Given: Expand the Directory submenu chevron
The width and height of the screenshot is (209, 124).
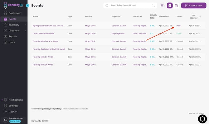Looking at the screenshot, I should click(25, 30).
